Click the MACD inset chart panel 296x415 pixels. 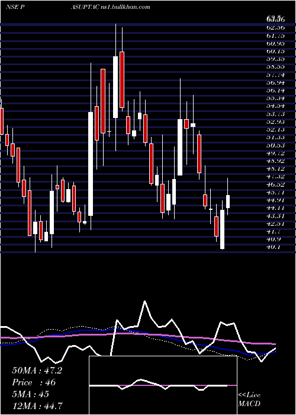(x=163, y=385)
